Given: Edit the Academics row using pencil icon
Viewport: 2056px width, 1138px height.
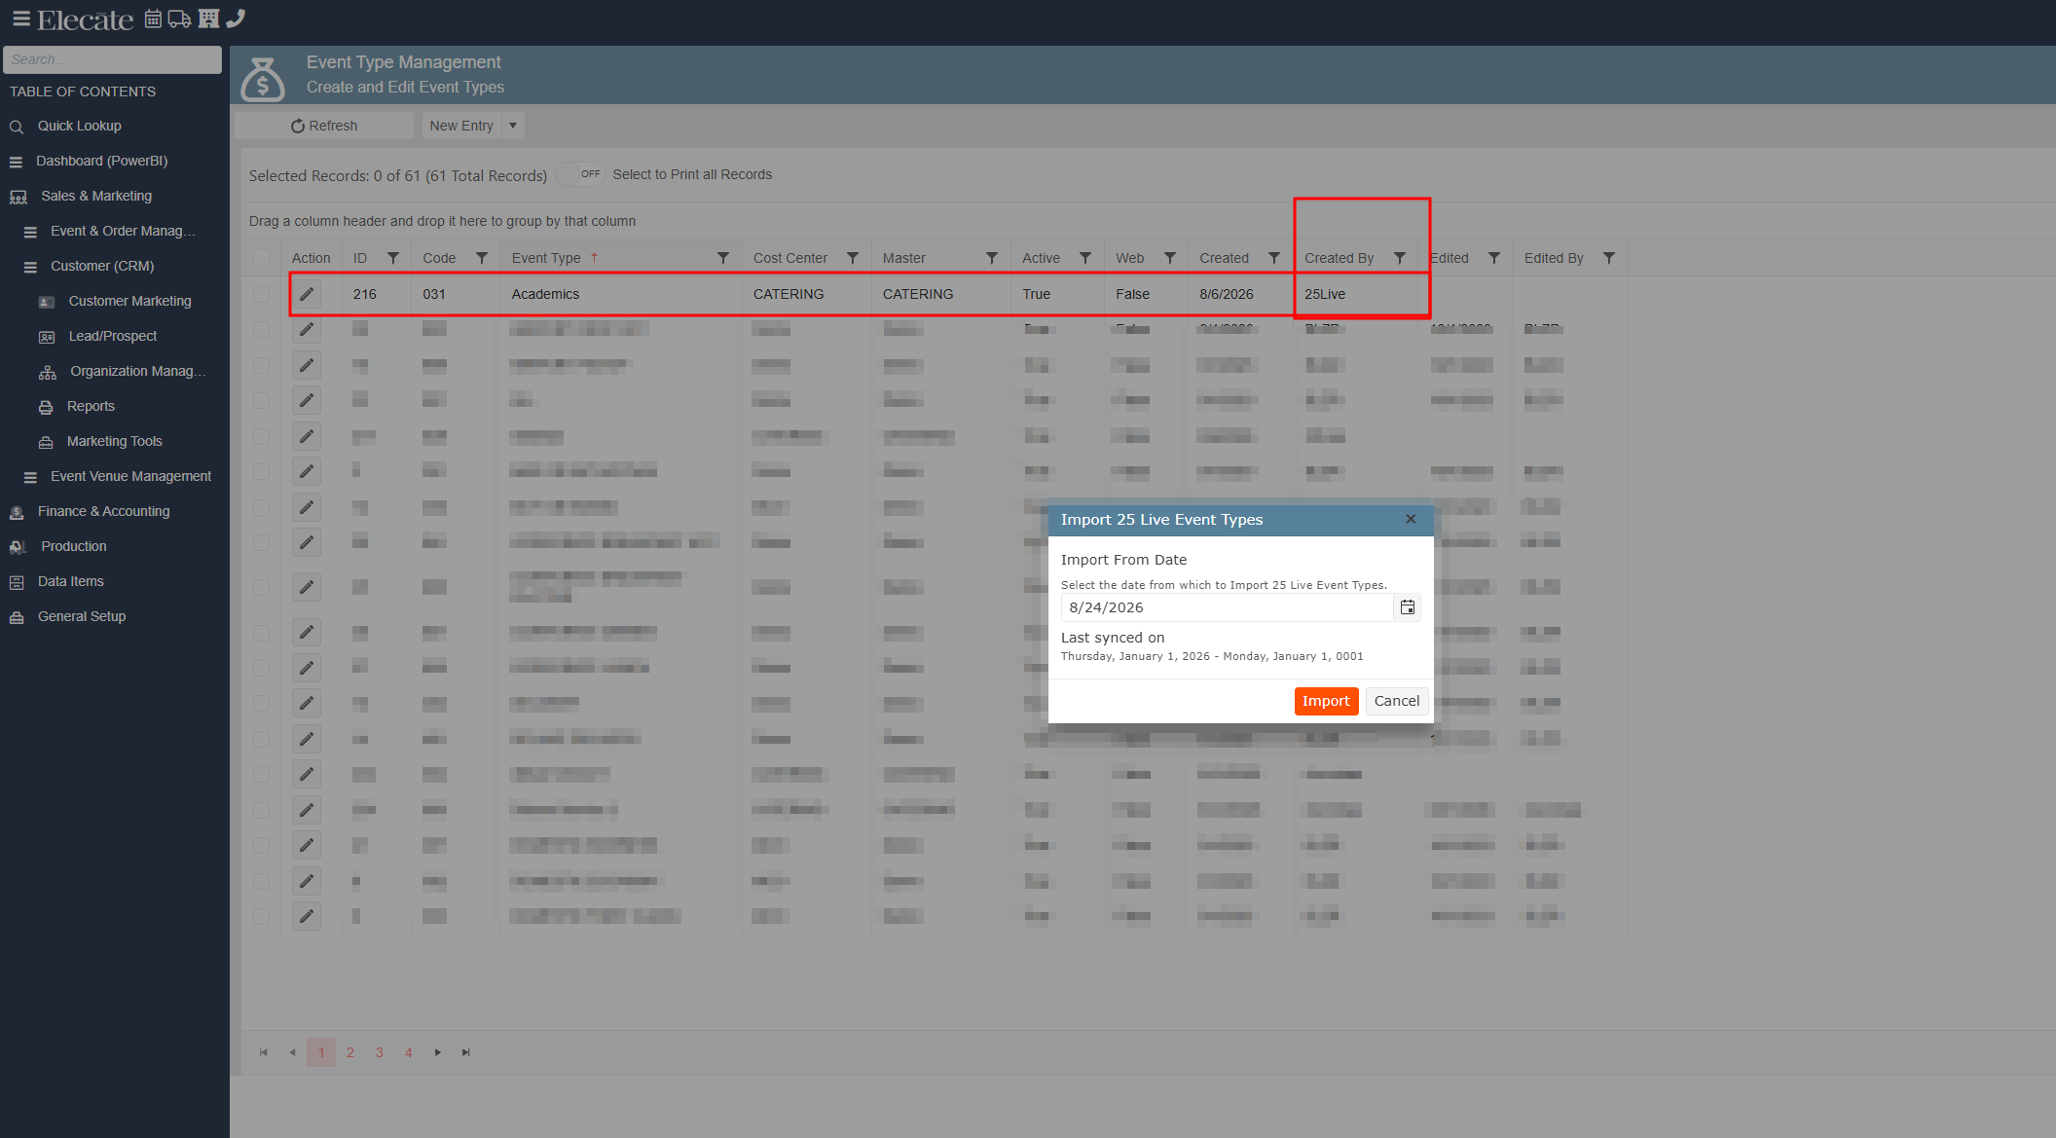Looking at the screenshot, I should 307,294.
